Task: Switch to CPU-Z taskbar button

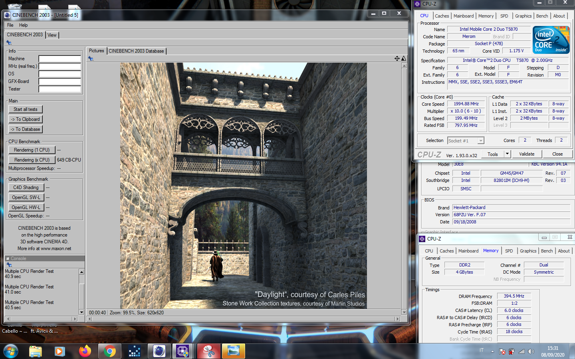Action: click(182, 351)
